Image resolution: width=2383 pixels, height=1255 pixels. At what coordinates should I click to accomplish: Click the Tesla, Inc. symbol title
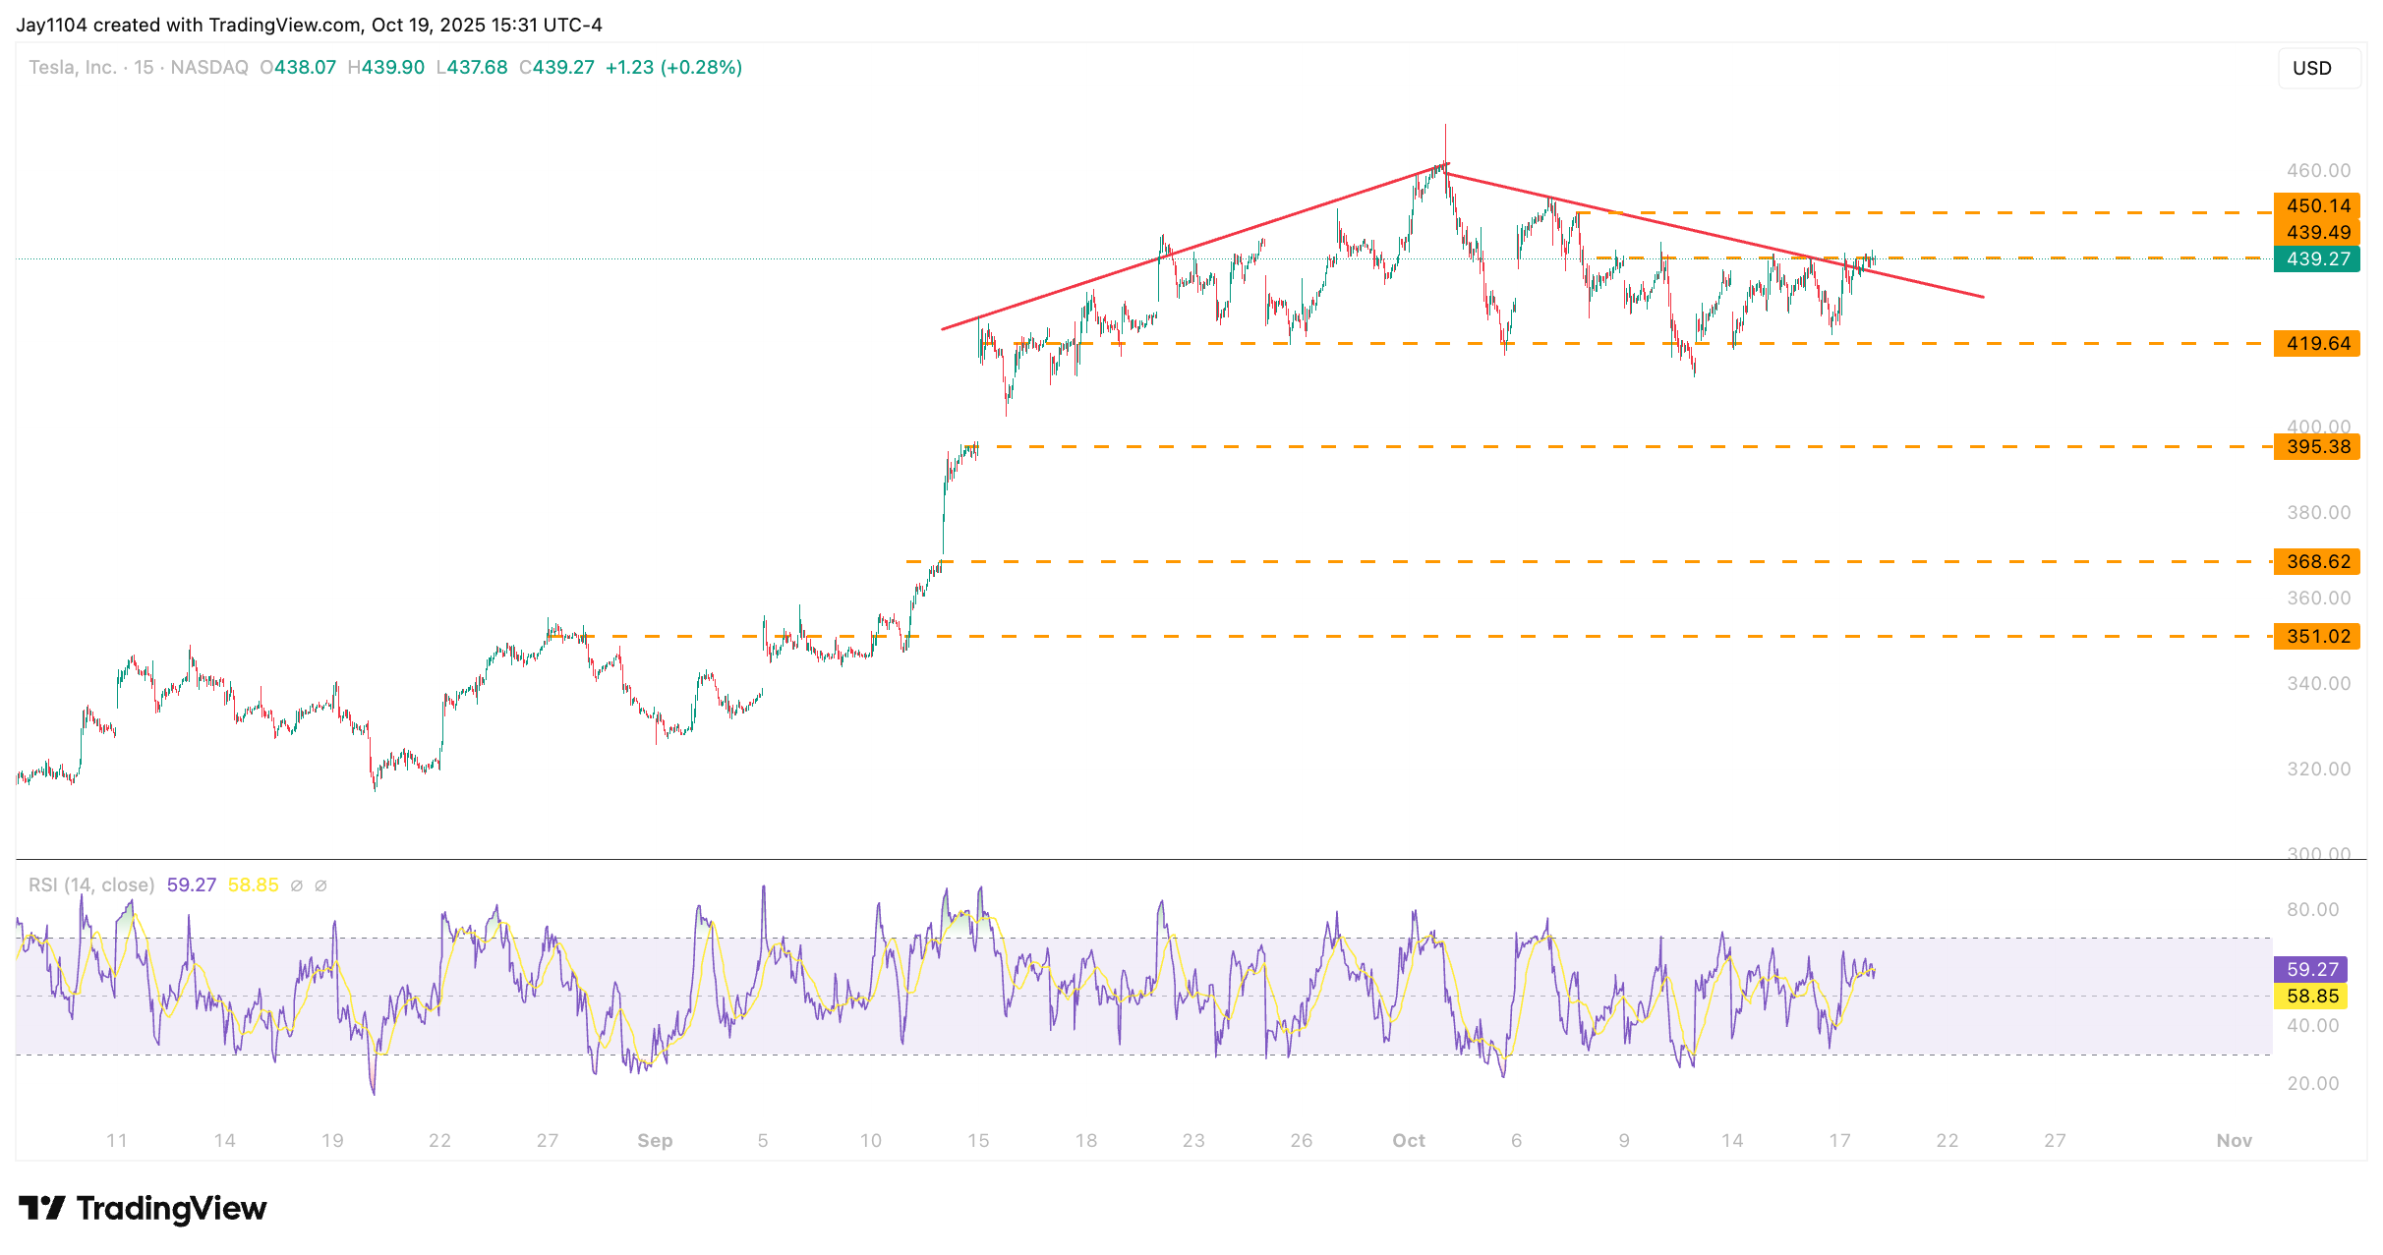point(72,67)
